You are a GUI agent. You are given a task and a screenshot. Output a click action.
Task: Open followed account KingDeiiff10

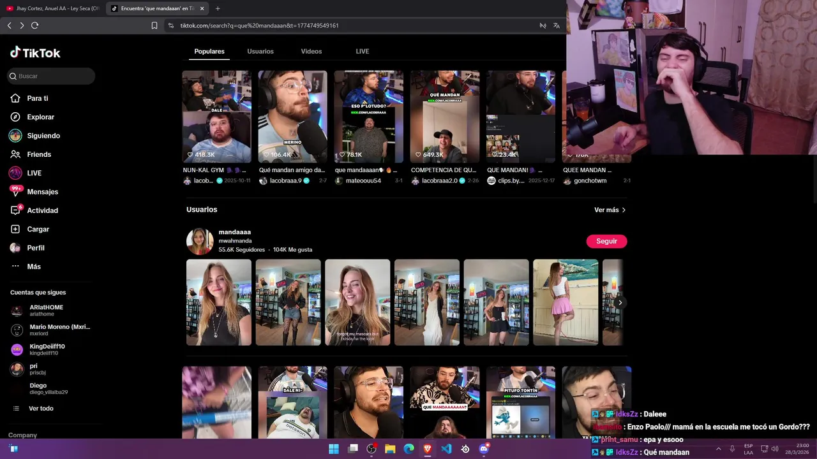pyautogui.click(x=45, y=349)
